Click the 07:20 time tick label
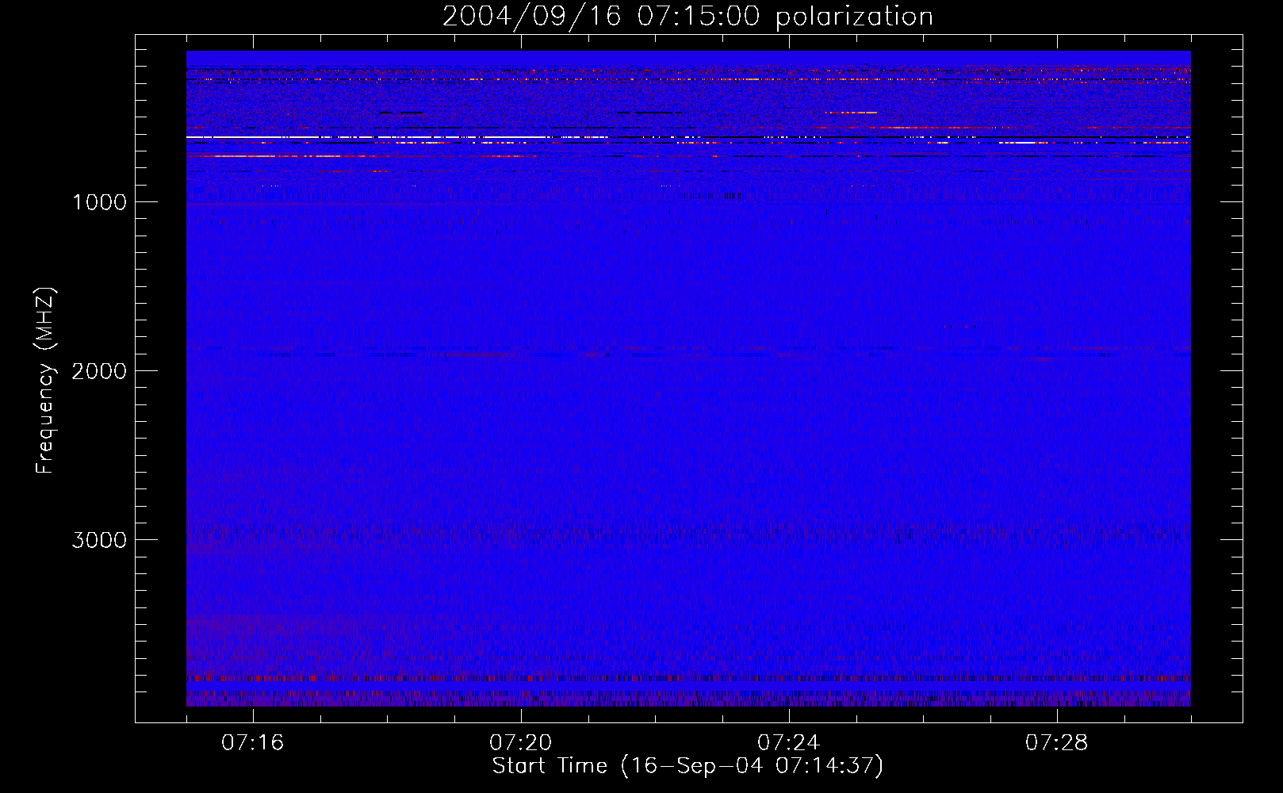 [x=520, y=743]
